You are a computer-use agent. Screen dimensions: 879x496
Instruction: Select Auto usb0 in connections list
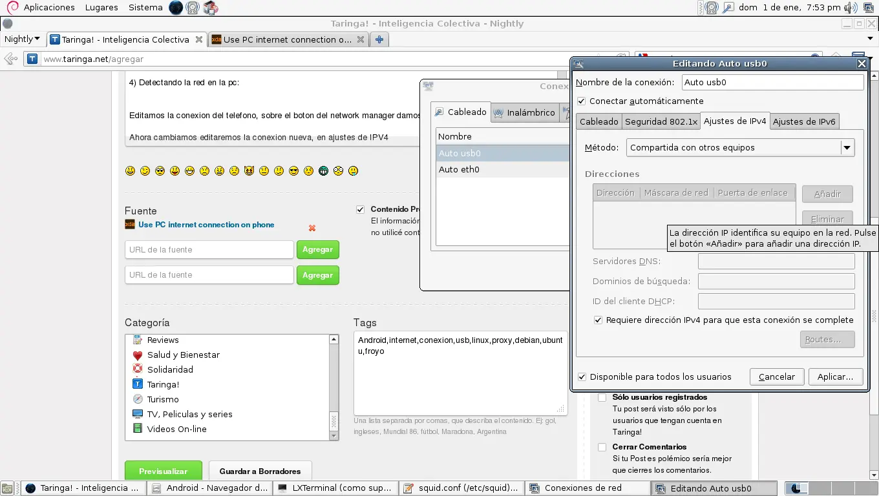(503, 153)
